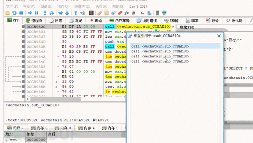Image resolution: width=253 pixels, height=143 pixels.
Task: Step into with the down-arrow icon
Action: point(45,13)
